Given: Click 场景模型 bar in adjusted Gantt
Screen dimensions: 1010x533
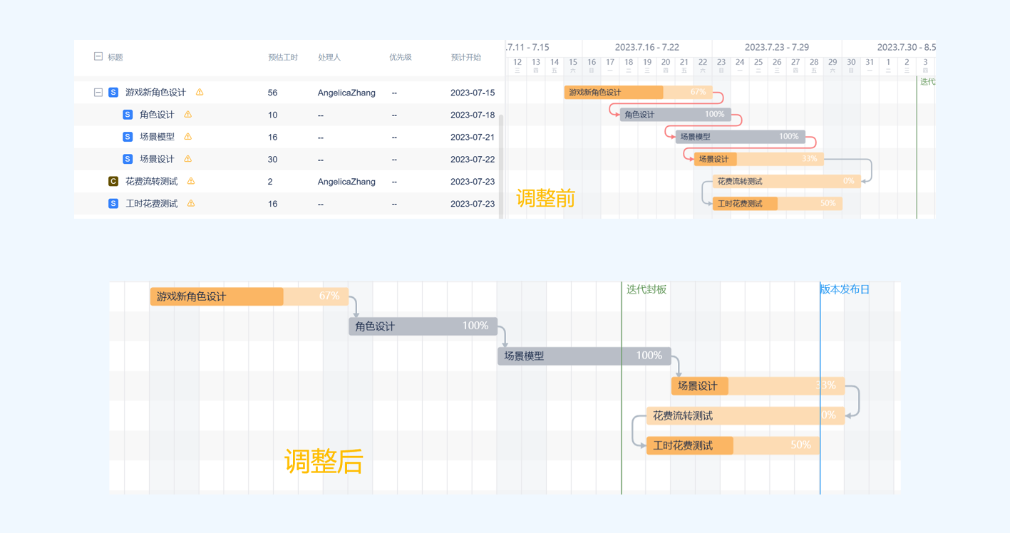Looking at the screenshot, I should pyautogui.click(x=584, y=356).
